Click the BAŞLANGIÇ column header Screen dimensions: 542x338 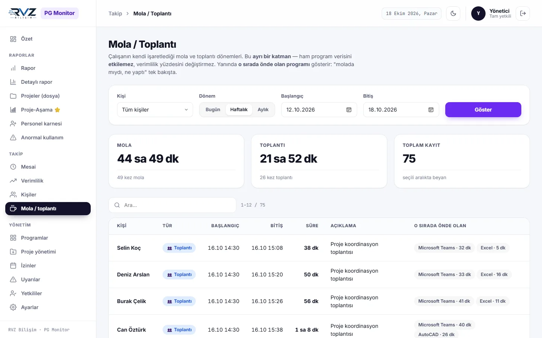pos(225,226)
